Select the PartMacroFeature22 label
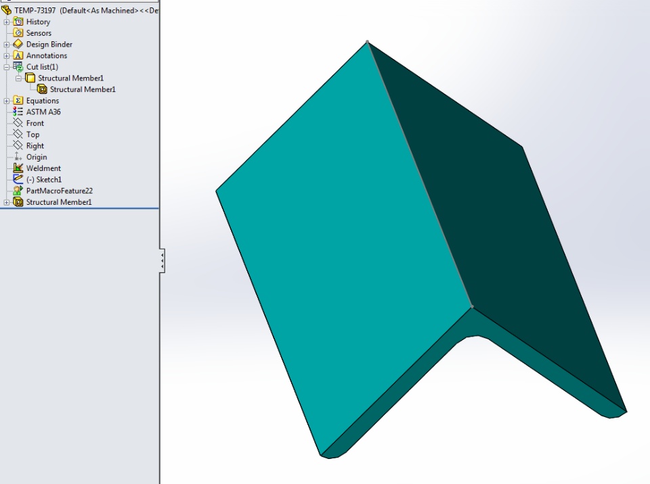 pos(60,191)
